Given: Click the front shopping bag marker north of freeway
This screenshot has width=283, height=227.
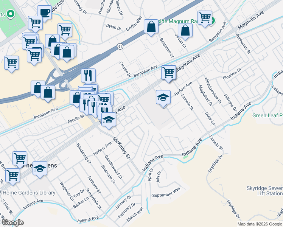Looking at the screenshot, I should 67,53.
